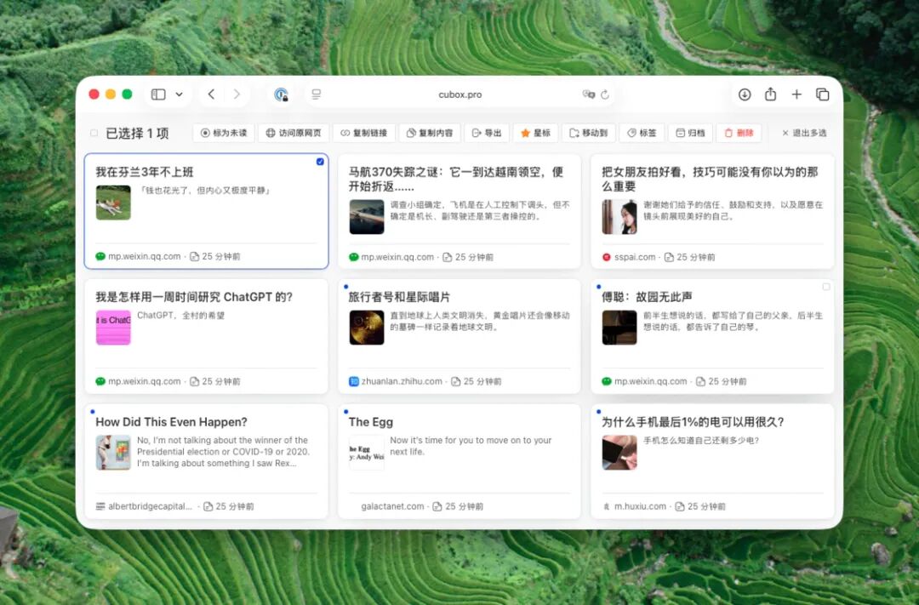Select the 傅聪：故园无此声 card checkbox
The height and width of the screenshot is (605, 919).
[x=825, y=288]
